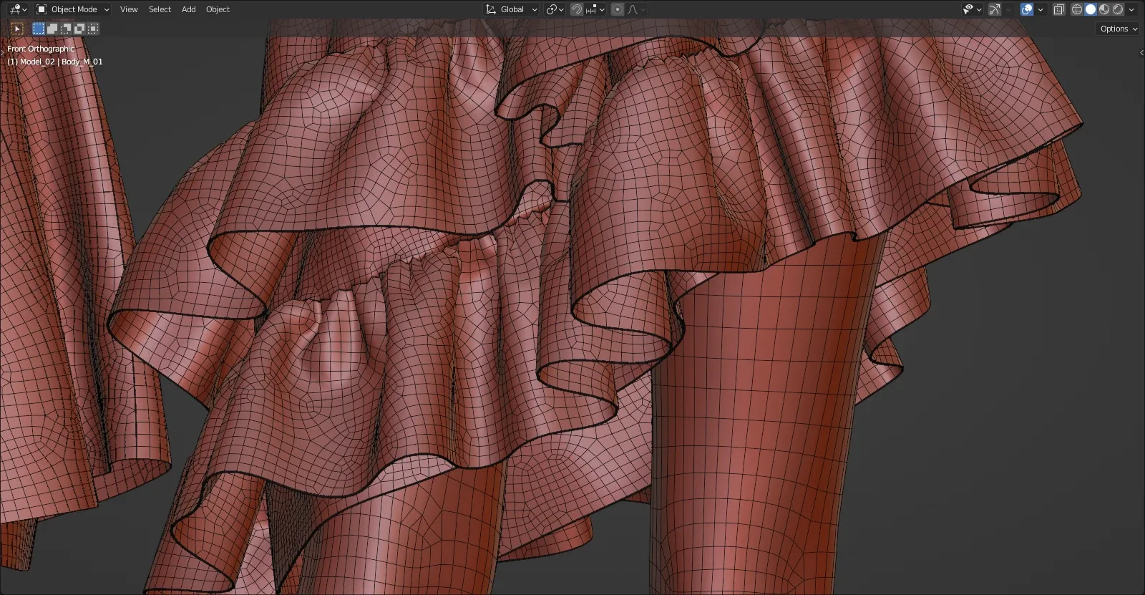Select the Select Box tool icon
The height and width of the screenshot is (595, 1145).
(17, 29)
